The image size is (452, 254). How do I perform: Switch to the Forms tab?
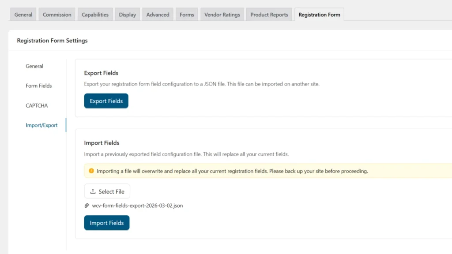pos(186,14)
